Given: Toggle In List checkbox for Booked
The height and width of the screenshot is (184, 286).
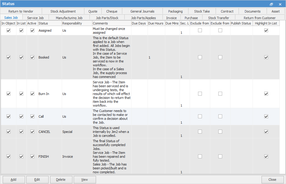Looking at the screenshot, I should (x=21, y=57).
